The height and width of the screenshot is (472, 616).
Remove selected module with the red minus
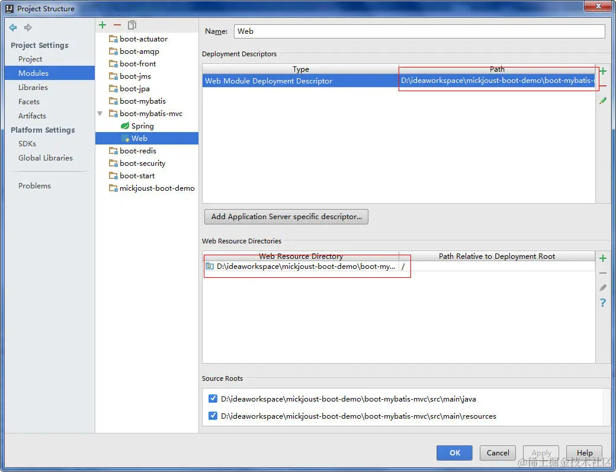tap(117, 25)
